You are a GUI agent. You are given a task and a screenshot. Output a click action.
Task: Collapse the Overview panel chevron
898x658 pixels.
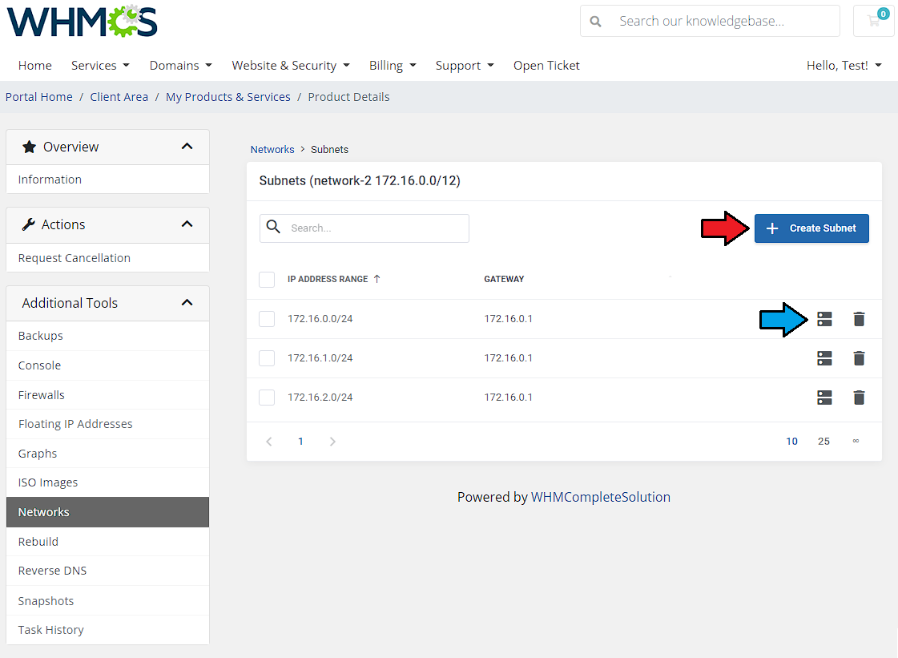click(x=187, y=147)
